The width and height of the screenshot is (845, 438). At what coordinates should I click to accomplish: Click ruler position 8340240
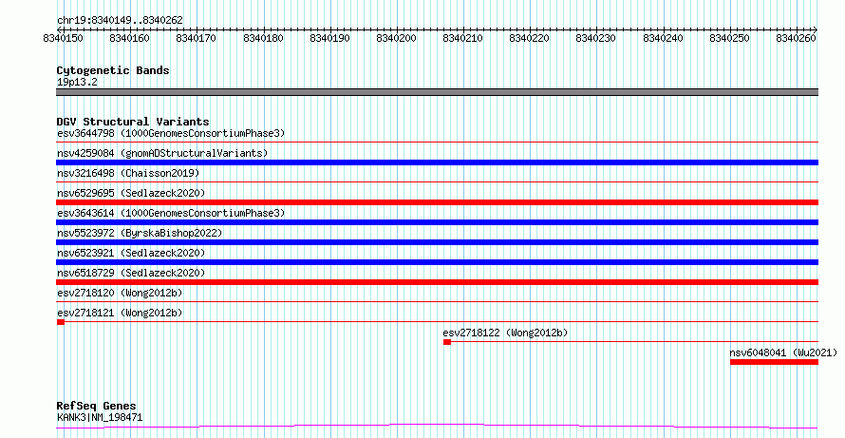[664, 38]
